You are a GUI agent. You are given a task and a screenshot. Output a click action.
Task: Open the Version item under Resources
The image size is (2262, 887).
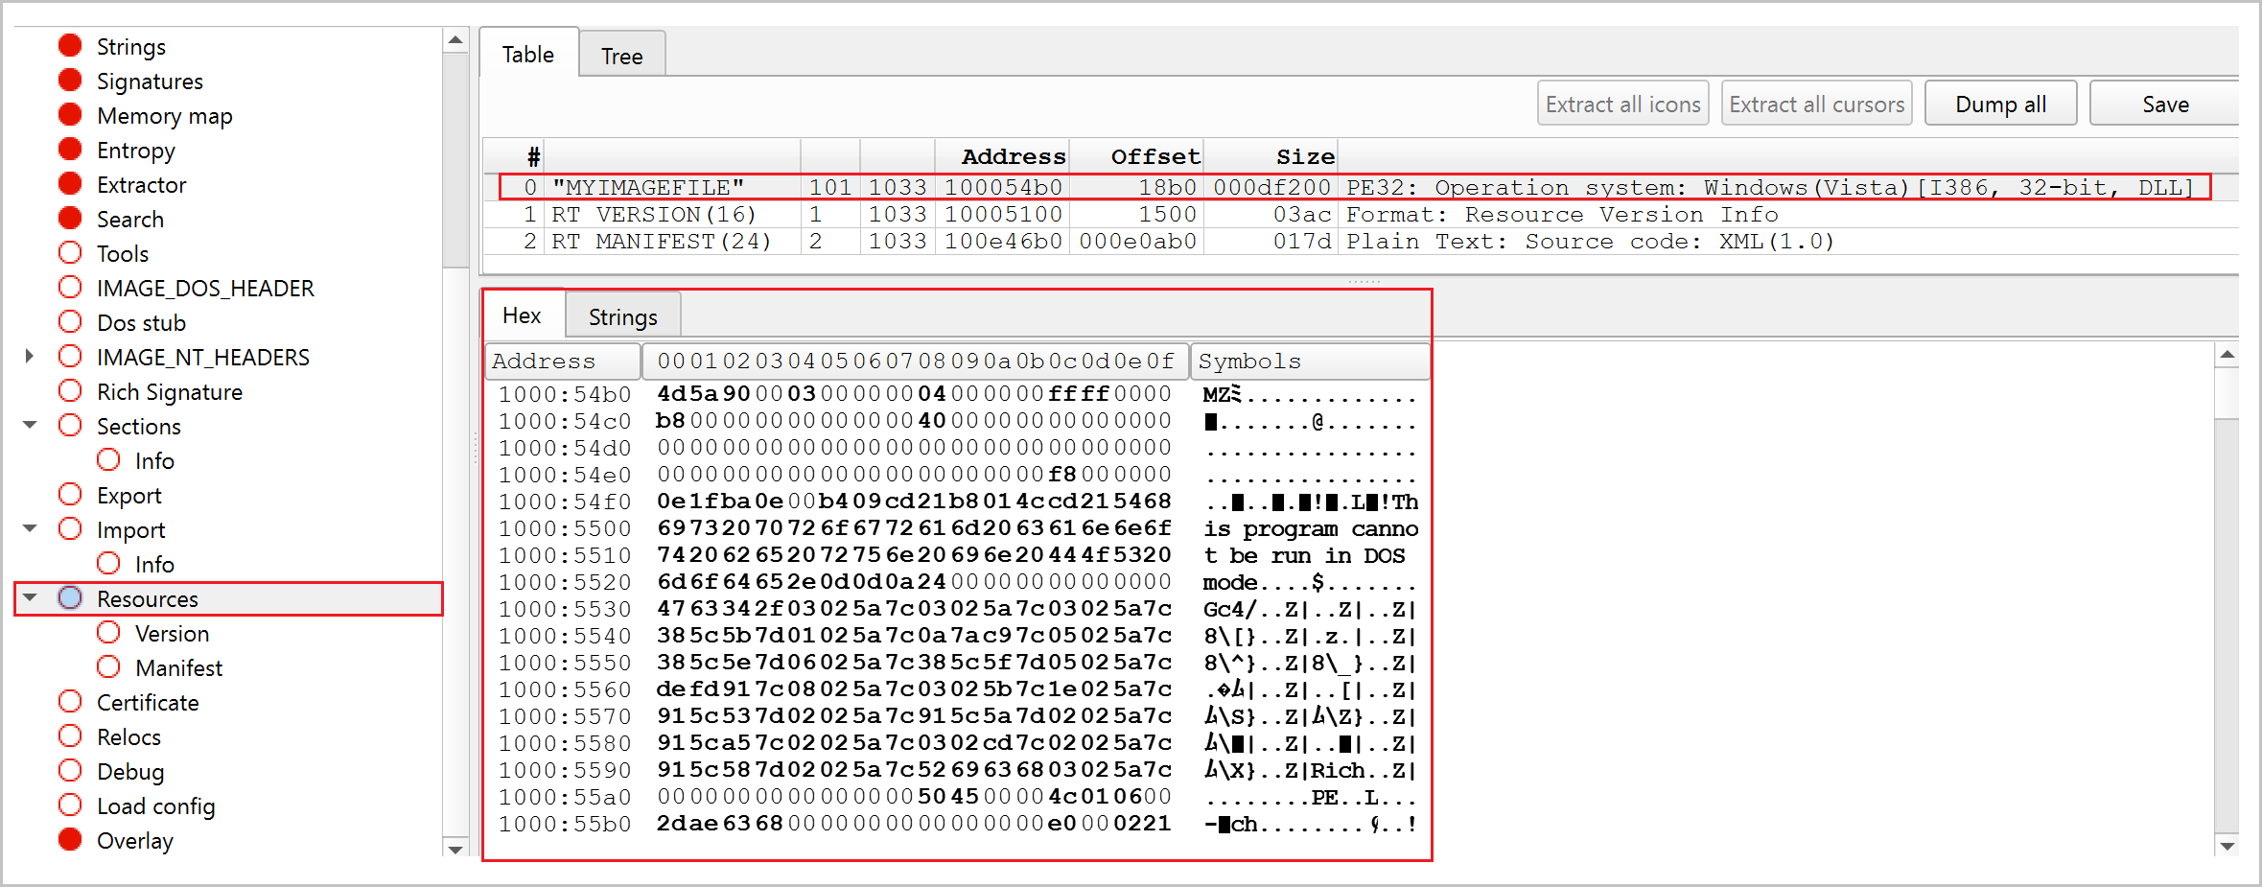(x=172, y=634)
